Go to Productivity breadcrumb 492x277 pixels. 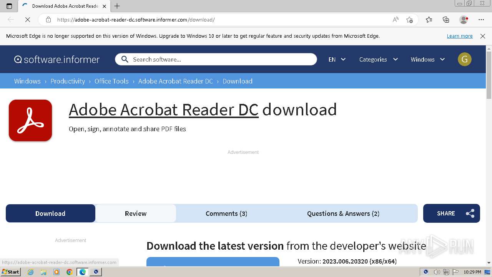tap(68, 81)
